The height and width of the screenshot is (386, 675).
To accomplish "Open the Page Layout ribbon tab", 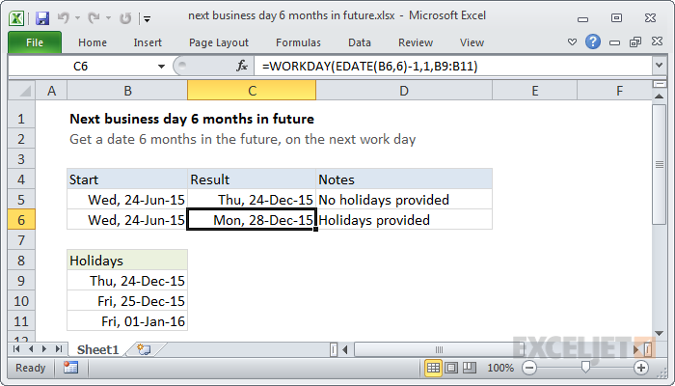I will pos(219,42).
